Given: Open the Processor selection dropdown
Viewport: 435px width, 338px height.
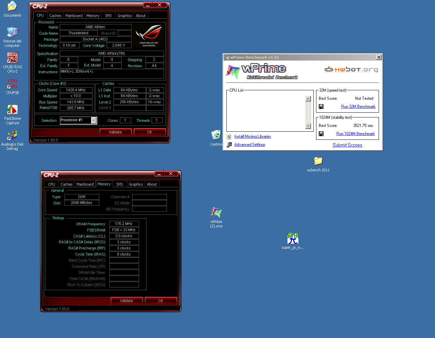Looking at the screenshot, I should point(94,120).
